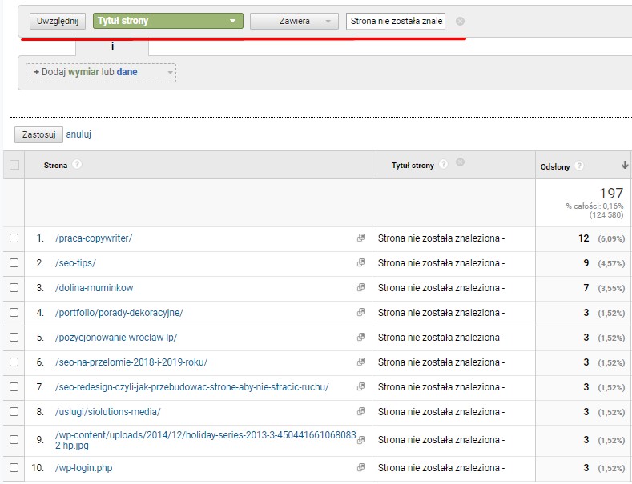This screenshot has width=632, height=484.
Task: Open the /uslugi/siolutions-media/ link
Action: [x=107, y=412]
